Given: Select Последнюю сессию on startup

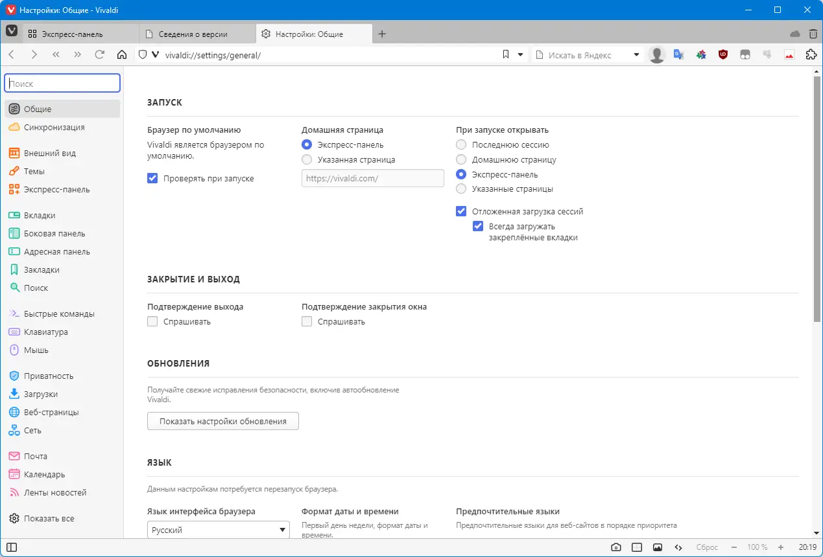Looking at the screenshot, I should (x=461, y=144).
